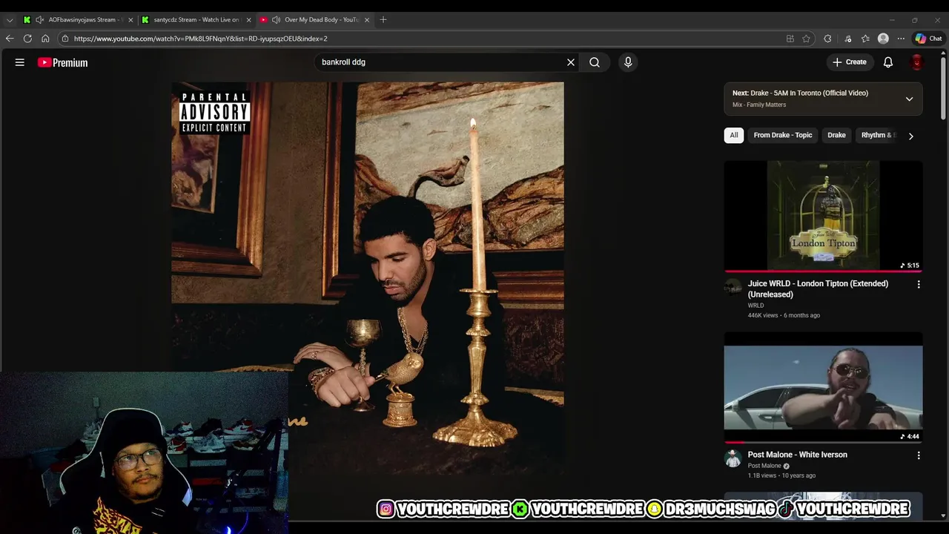Screen dimensions: 949x534
Task: Open browser extensions puzzle icon
Action: coord(827,39)
